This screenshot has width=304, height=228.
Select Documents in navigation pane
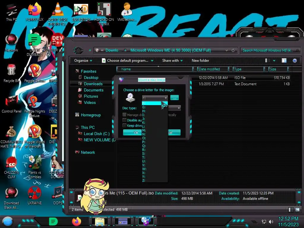[94, 90]
